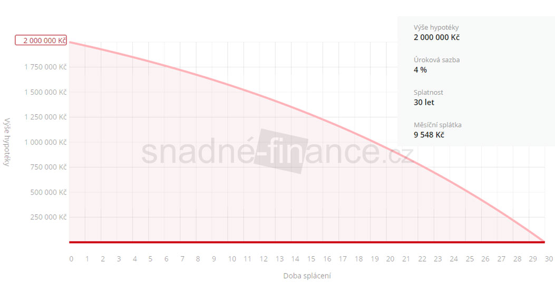Image resolution: width=555 pixels, height=302 pixels.
Task: Click the 1 750 000 Kč y-axis label
Action: point(45,67)
